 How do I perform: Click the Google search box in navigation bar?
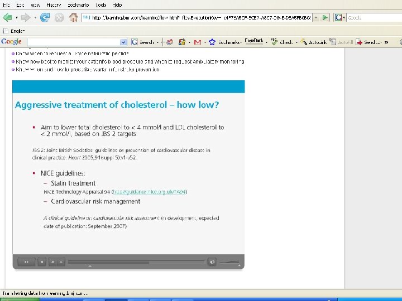click(x=374, y=18)
